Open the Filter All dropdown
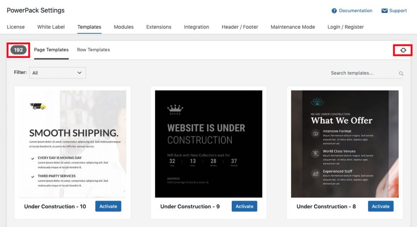This screenshot has height=227, width=417. 57,73
